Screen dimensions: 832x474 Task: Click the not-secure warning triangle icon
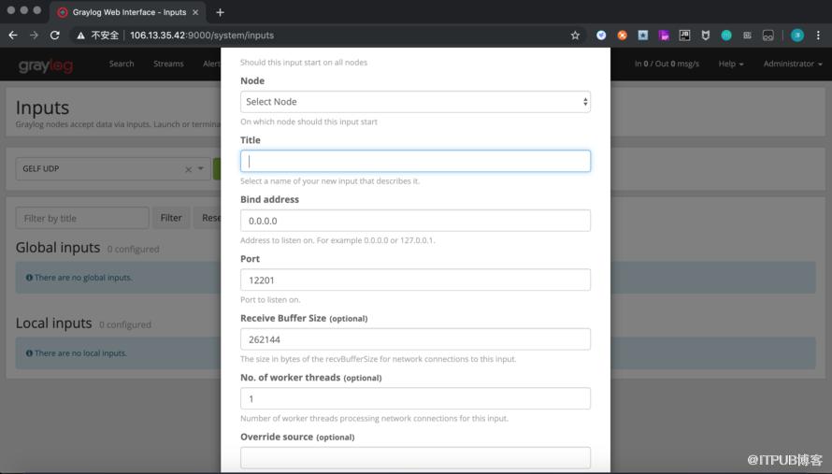(80, 36)
